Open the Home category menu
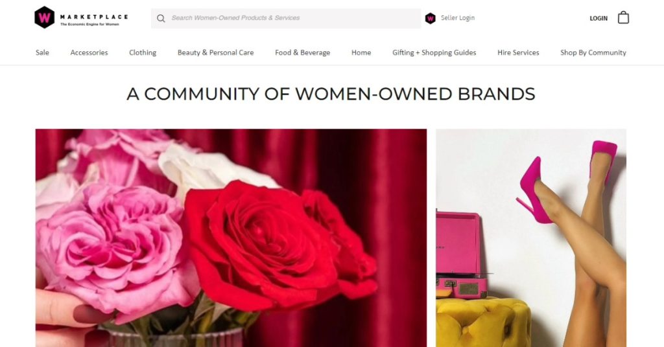664x347 pixels. [x=361, y=52]
